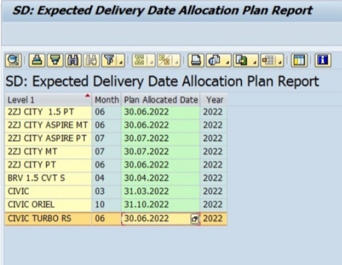Click year 2022 in CIVIC TURBO RS row
Screen dimensions: 342x265
[x=214, y=219]
